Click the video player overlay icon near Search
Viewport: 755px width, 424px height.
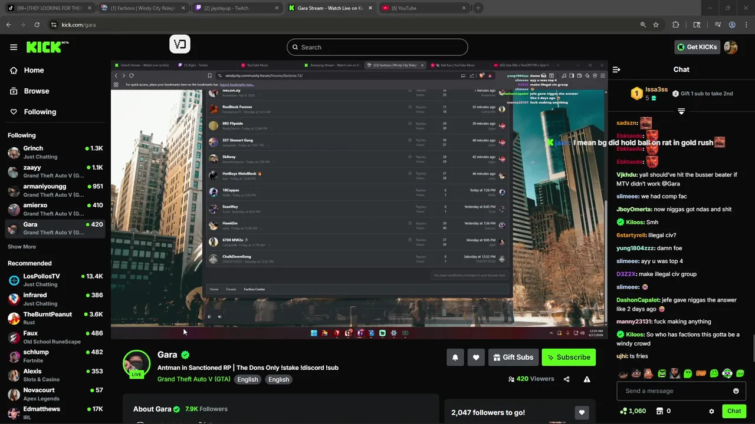(180, 44)
